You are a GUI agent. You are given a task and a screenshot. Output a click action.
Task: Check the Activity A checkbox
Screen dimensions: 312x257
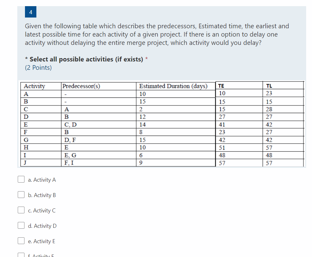pos(21,179)
